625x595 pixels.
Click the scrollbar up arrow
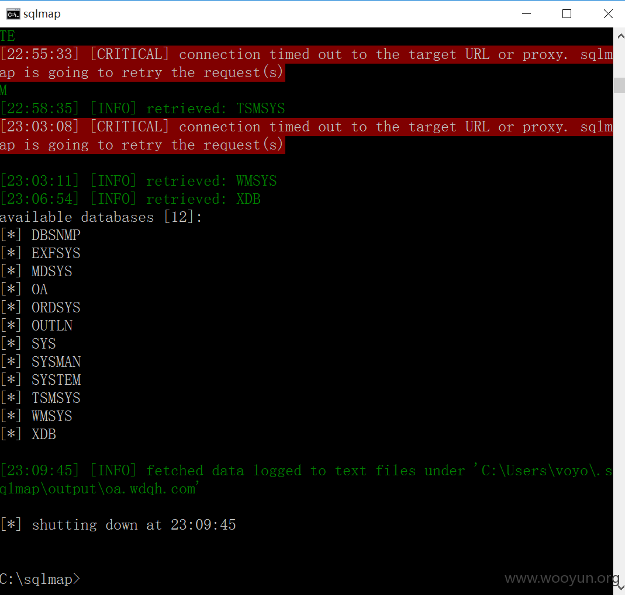tap(620, 36)
